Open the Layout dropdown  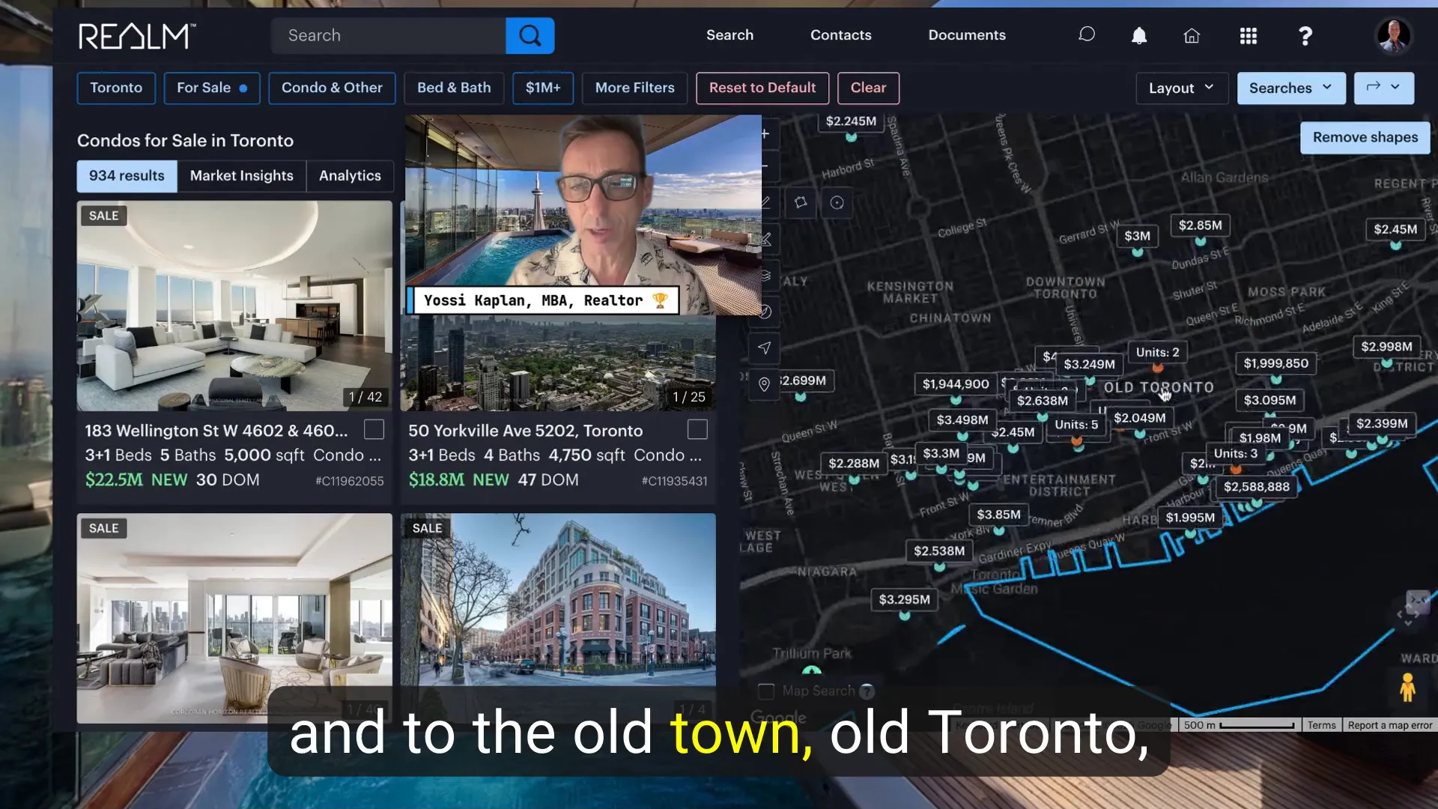coord(1182,88)
